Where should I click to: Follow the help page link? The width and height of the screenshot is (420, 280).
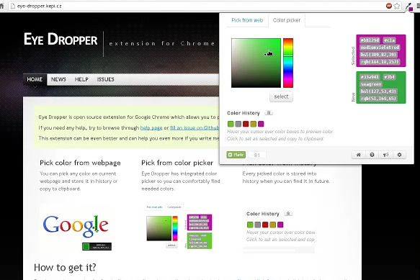click(151, 127)
